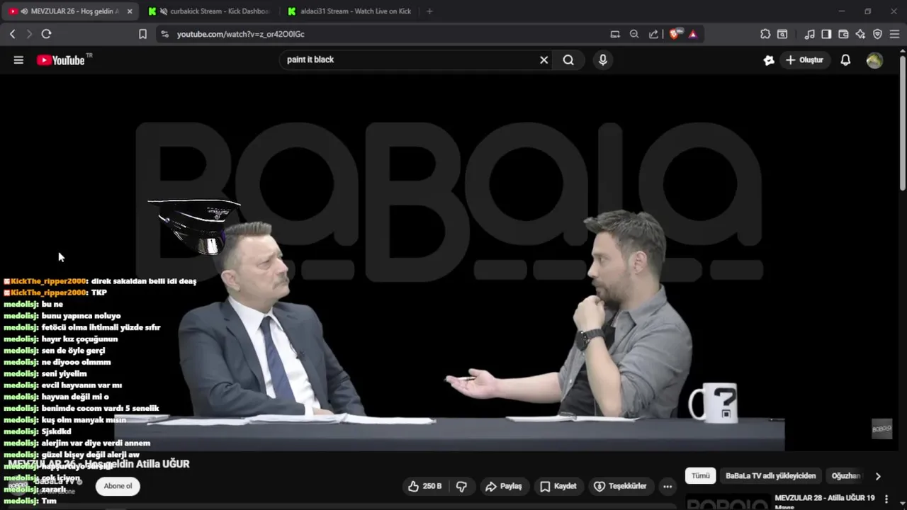Click the Teşekkürler thanks button
This screenshot has height=510, width=907.
pos(620,486)
